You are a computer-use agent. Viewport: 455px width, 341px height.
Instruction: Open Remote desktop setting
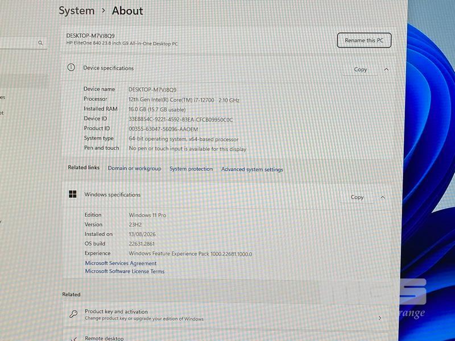(226, 336)
